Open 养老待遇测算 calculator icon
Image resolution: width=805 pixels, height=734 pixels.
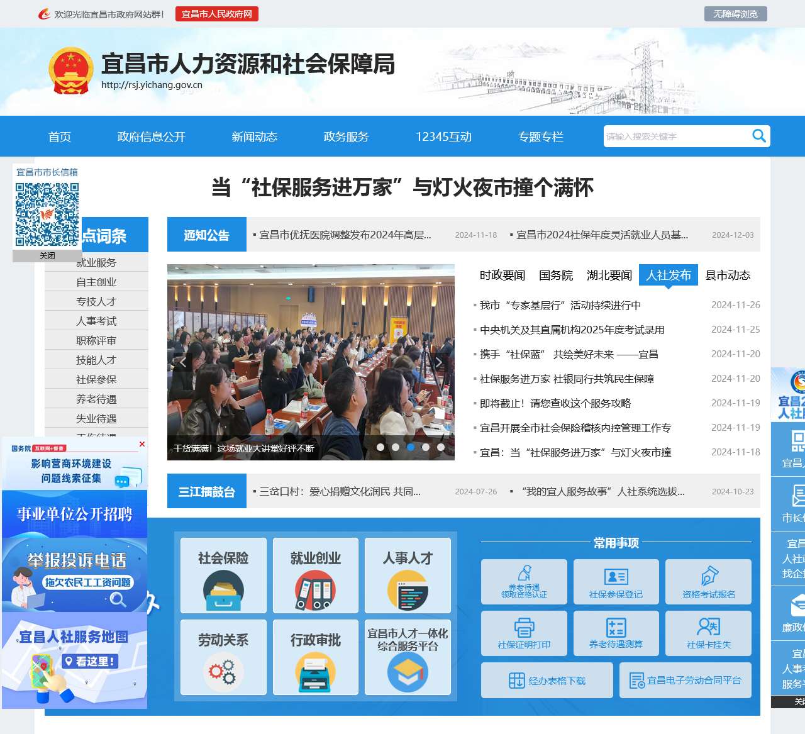click(616, 627)
